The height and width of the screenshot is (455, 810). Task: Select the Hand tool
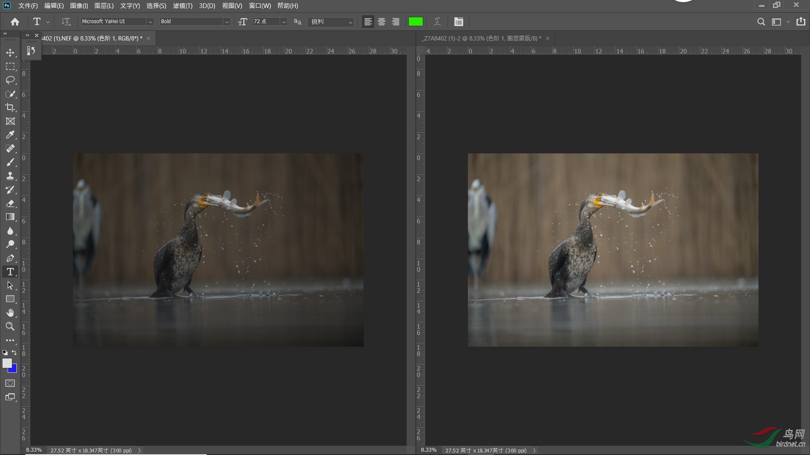(10, 313)
